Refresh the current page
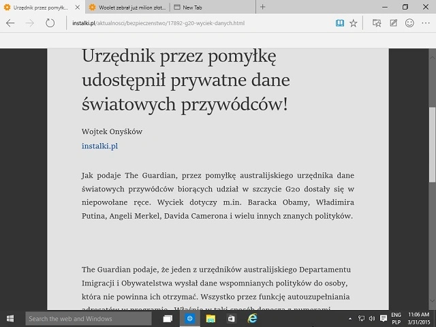 50,23
